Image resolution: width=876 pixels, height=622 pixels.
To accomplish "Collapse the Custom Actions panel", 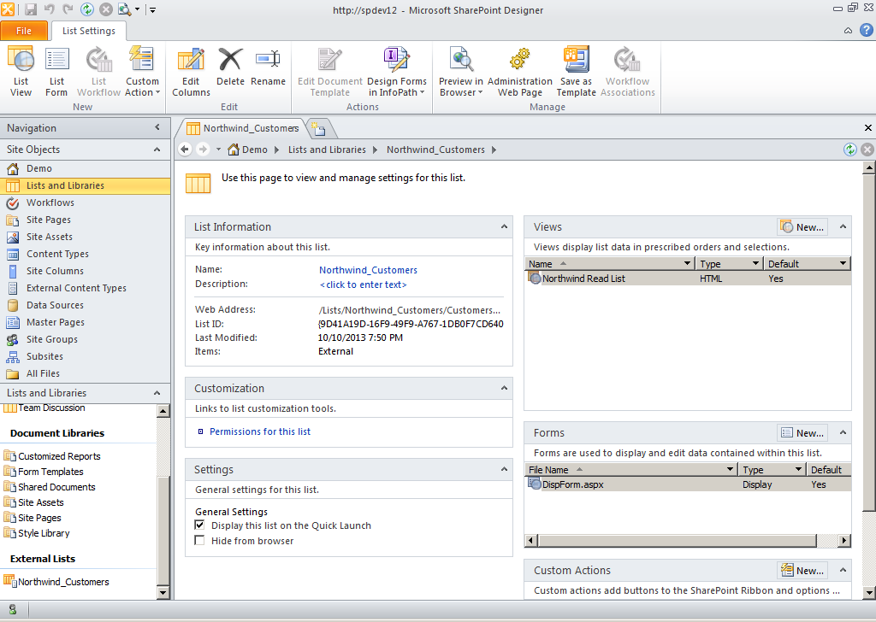I will pyautogui.click(x=843, y=570).
